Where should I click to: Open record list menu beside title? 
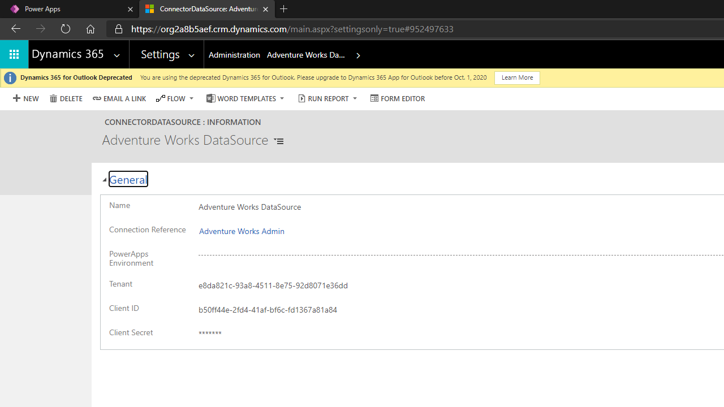[x=279, y=141]
